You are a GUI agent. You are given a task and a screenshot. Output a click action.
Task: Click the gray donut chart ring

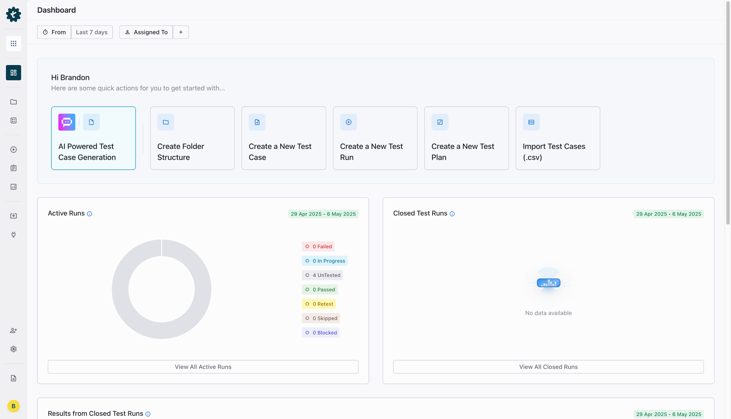120,289
